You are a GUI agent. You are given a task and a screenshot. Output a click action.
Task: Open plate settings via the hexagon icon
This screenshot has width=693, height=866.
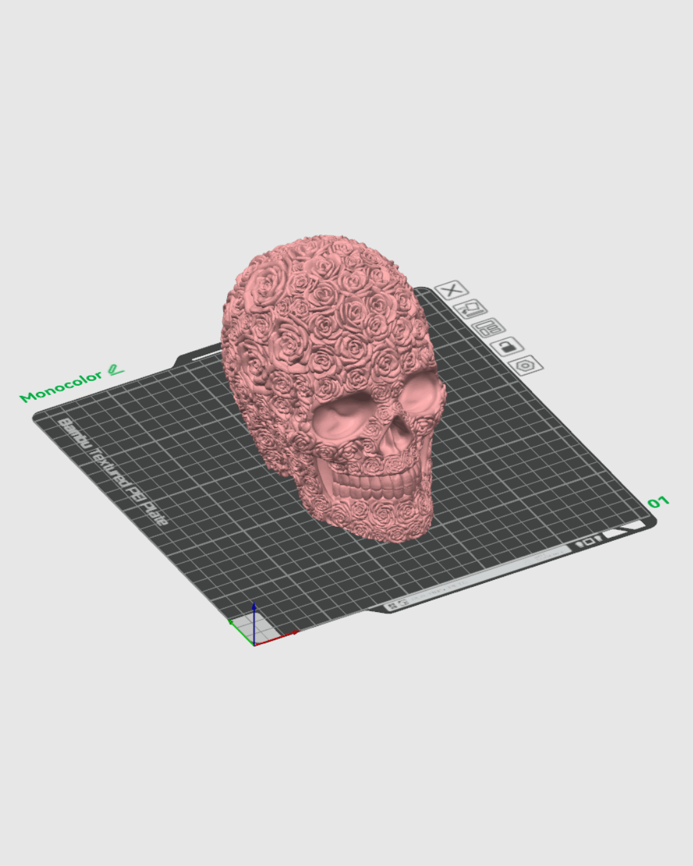526,366
